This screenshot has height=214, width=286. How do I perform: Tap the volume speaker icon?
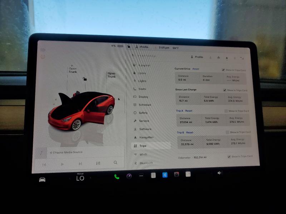click(x=219, y=173)
